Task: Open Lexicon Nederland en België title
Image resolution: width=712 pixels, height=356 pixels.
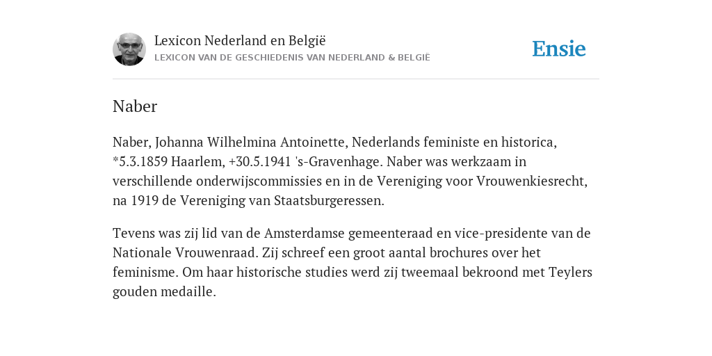Action: click(240, 40)
